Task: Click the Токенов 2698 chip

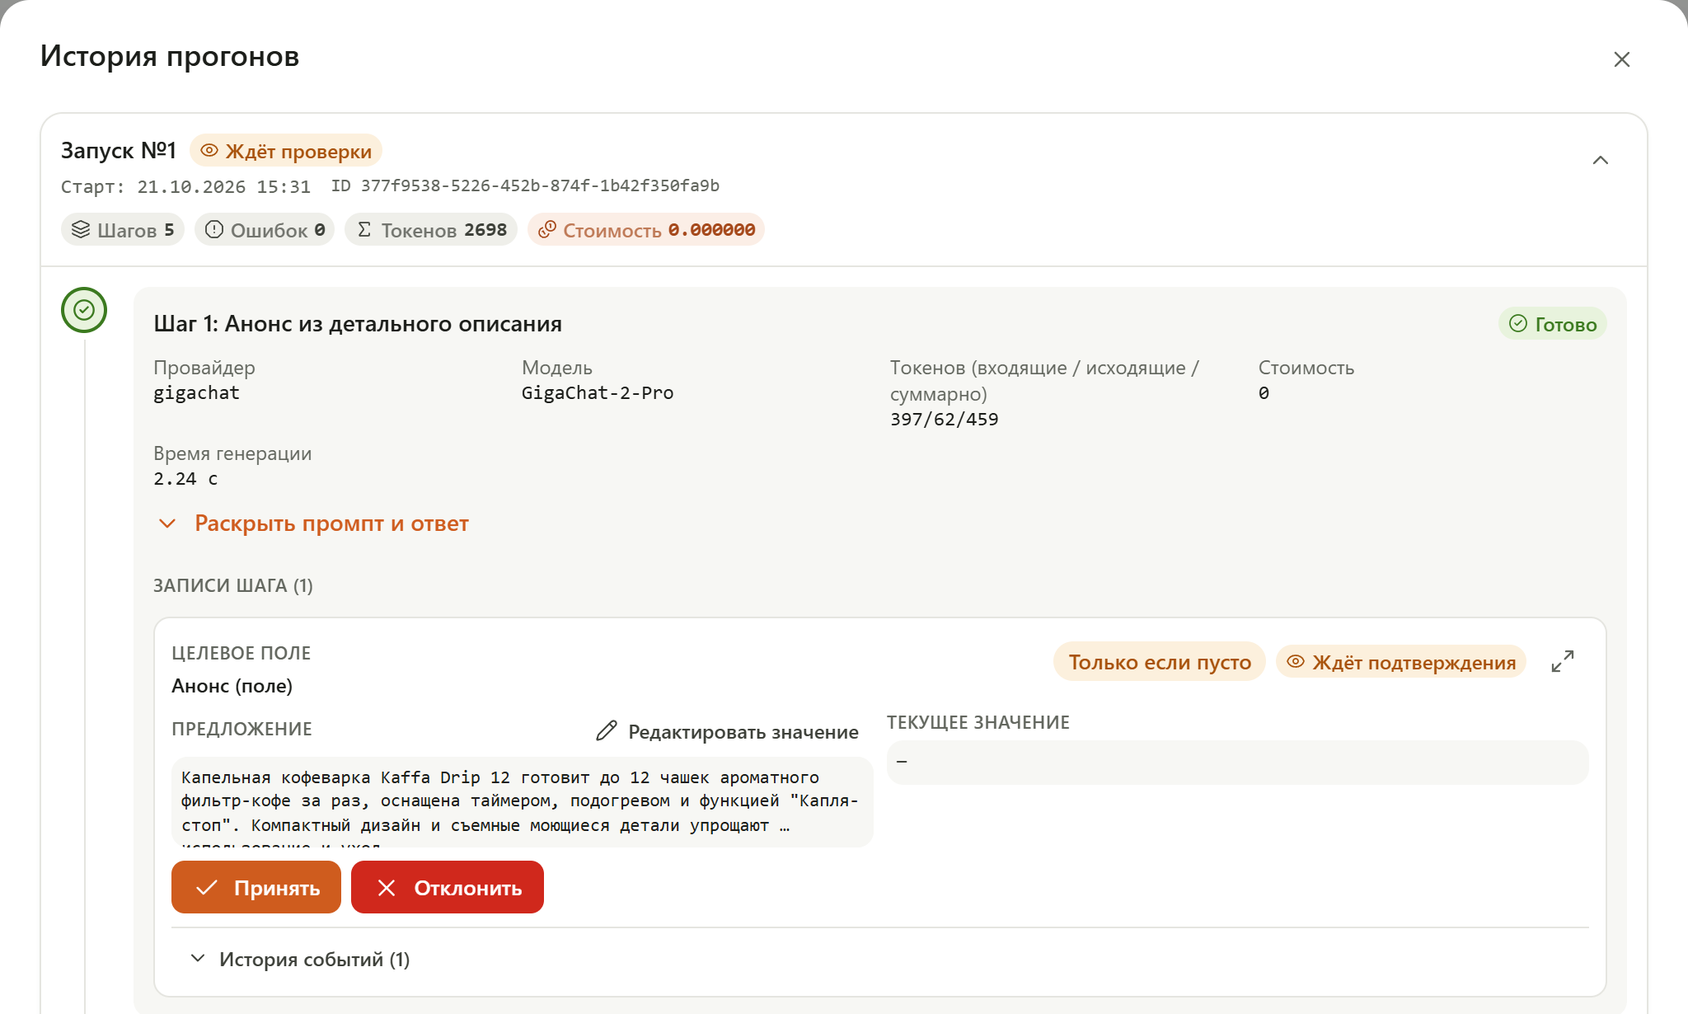Action: point(431,230)
